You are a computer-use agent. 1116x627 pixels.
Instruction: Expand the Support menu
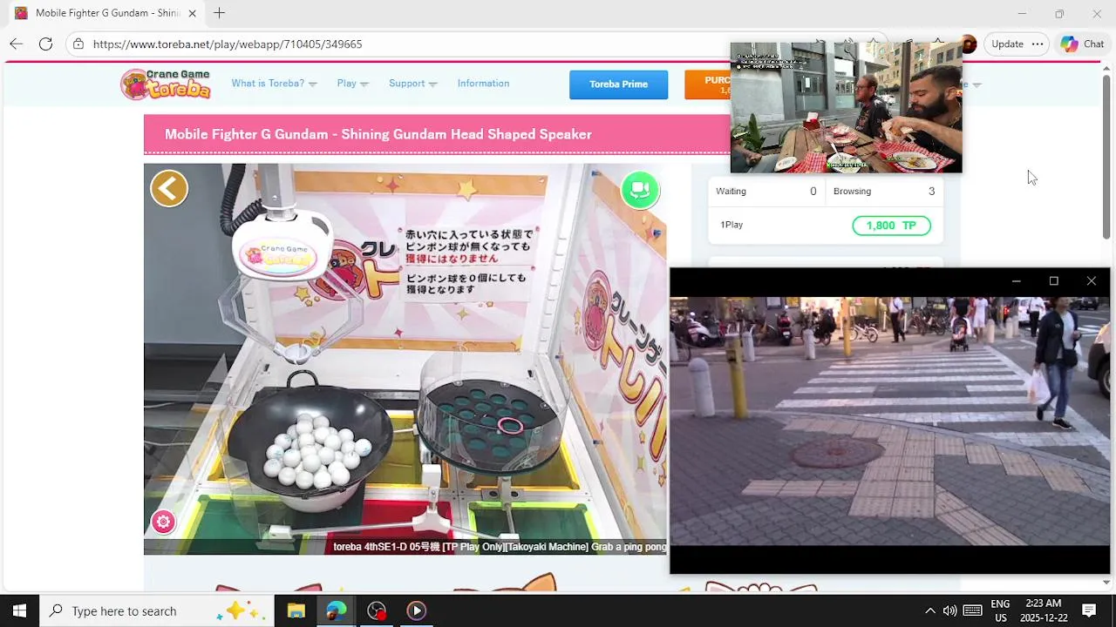click(412, 84)
